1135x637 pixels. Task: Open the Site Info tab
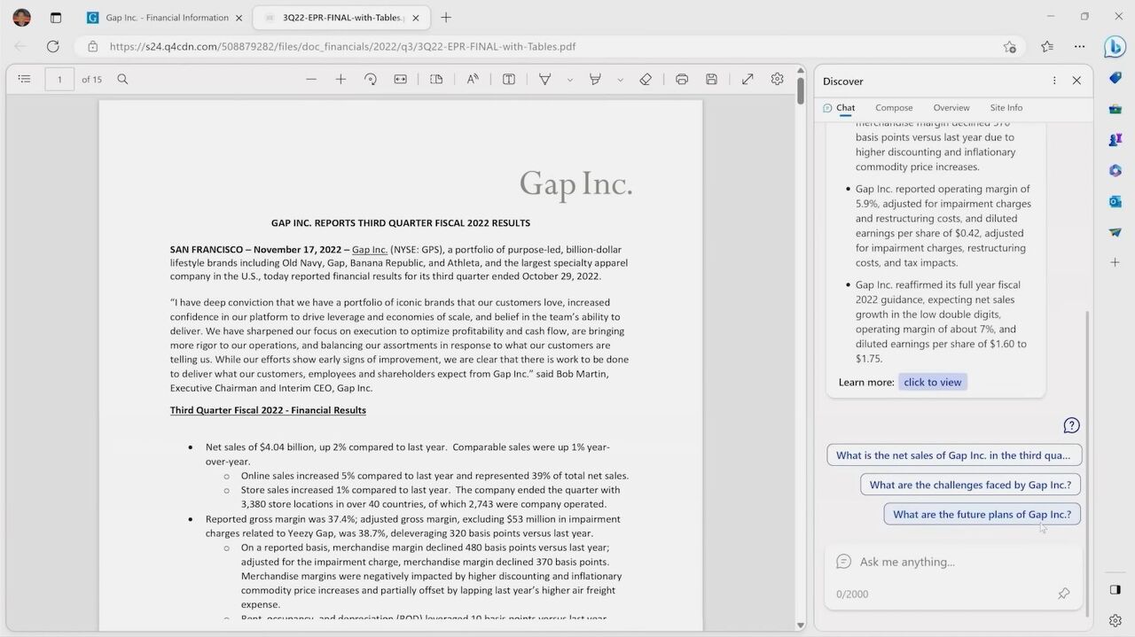tap(1006, 108)
